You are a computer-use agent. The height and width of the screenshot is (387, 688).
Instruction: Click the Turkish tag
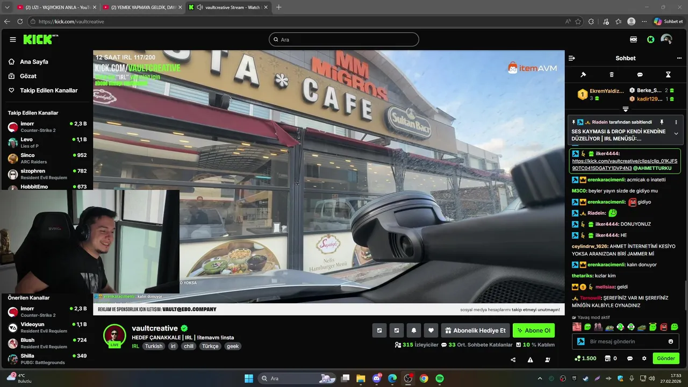pyautogui.click(x=154, y=346)
